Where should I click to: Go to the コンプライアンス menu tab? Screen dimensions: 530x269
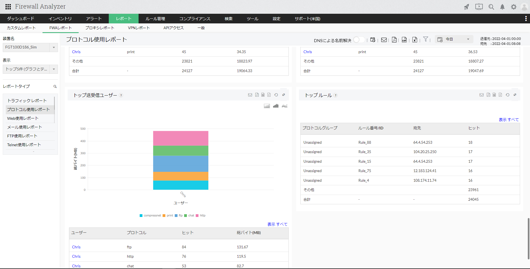(195, 19)
